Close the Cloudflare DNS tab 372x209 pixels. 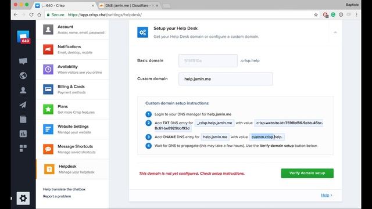(157, 5)
